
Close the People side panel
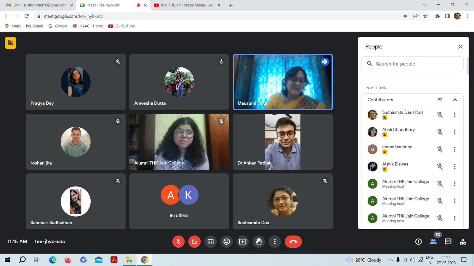[460, 47]
